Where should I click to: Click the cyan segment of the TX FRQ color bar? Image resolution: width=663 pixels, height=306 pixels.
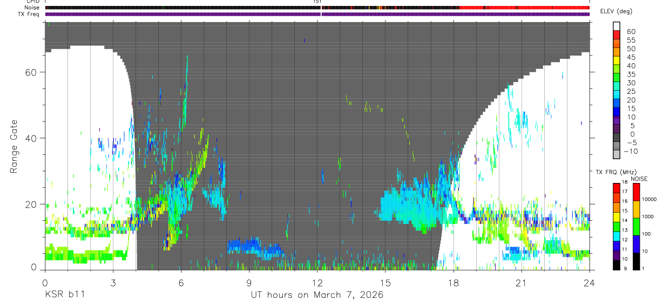(617, 236)
